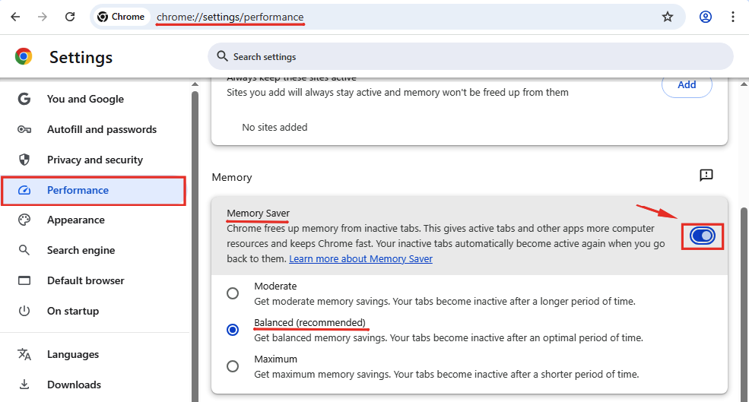Click the Chrome logo beside Settings
749x402 pixels.
tap(24, 56)
